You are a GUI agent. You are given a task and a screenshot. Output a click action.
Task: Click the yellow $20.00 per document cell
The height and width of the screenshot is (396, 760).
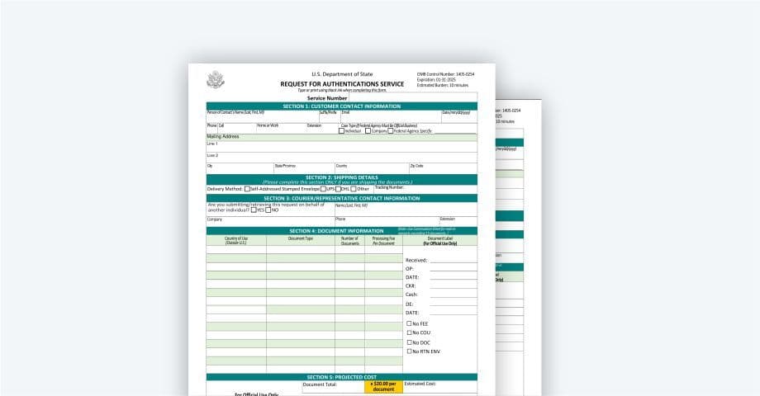coord(383,386)
